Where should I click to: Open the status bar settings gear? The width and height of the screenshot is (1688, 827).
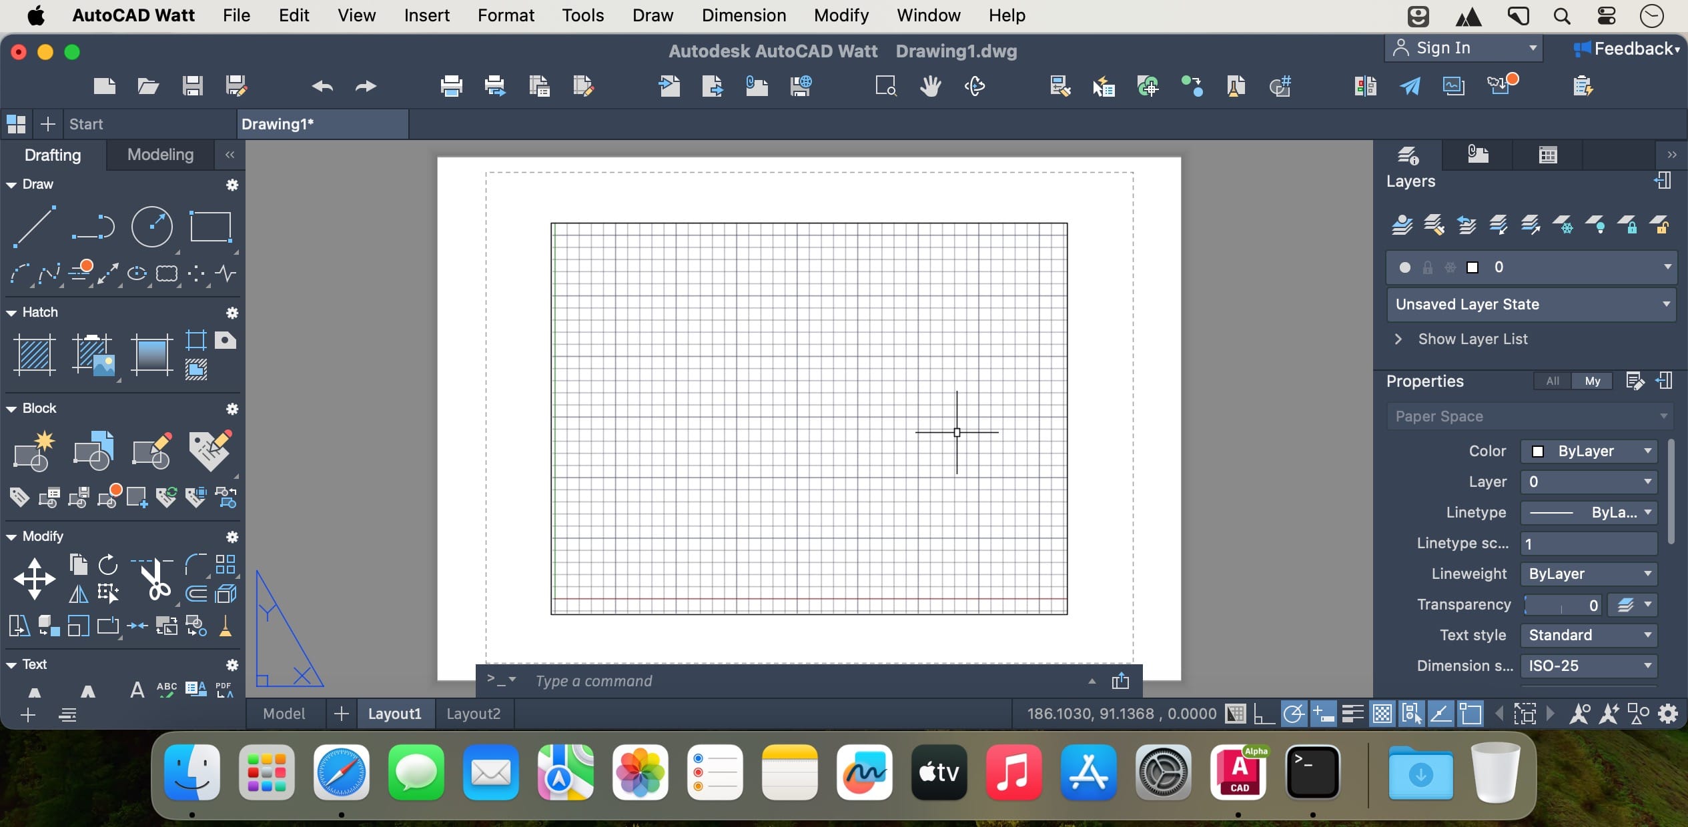point(1668,714)
